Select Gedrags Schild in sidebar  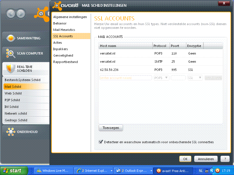[26, 120]
